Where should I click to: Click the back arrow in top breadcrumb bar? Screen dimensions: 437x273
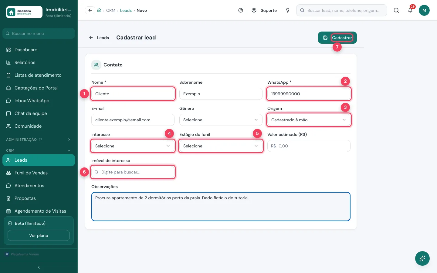pos(90,10)
